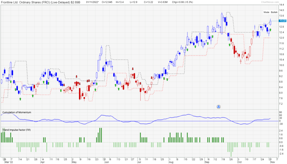The width and height of the screenshot is (287, 164).
Task: Click the "Jul" month label on time axis
Action: tap(139, 162)
